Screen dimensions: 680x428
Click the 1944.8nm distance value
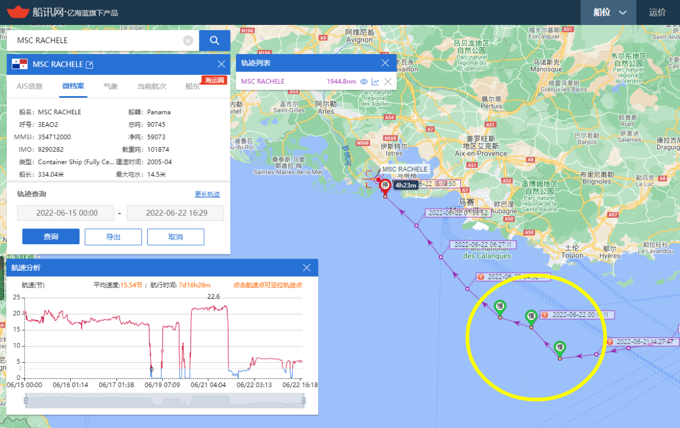coord(341,81)
